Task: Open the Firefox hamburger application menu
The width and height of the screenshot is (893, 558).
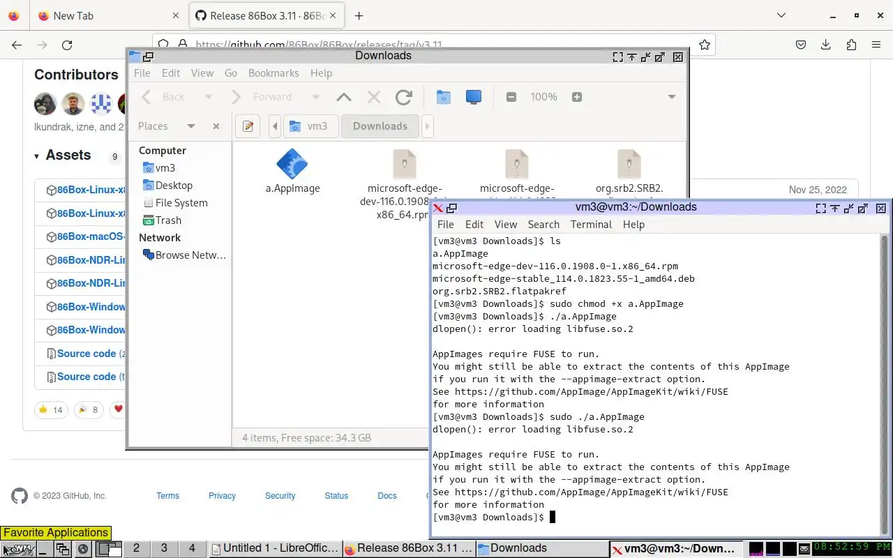Action: (876, 45)
